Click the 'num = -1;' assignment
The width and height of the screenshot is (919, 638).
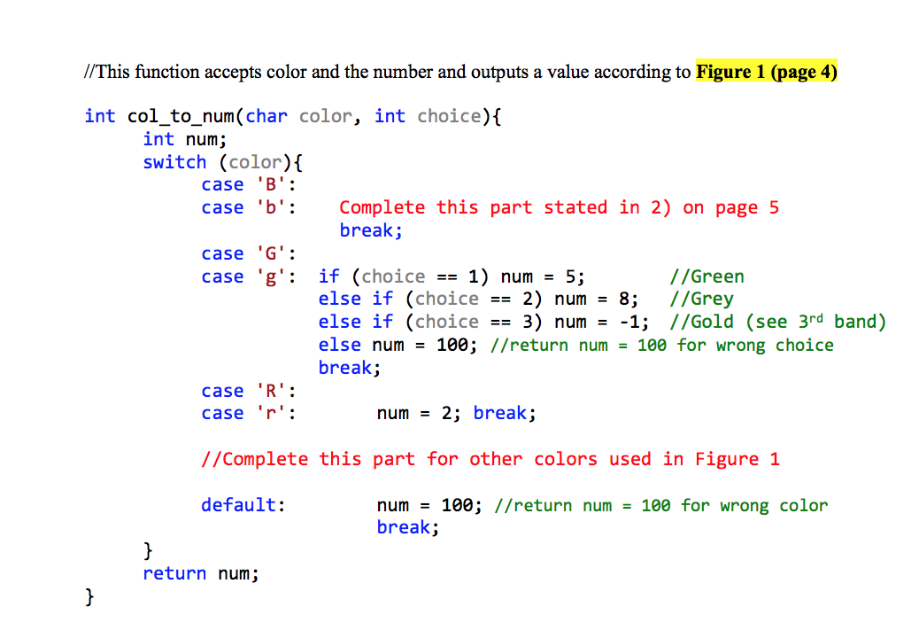[601, 322]
